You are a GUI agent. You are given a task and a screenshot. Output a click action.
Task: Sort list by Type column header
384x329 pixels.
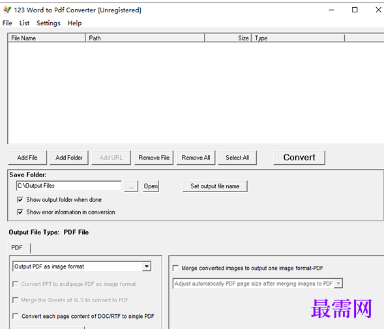coord(298,38)
